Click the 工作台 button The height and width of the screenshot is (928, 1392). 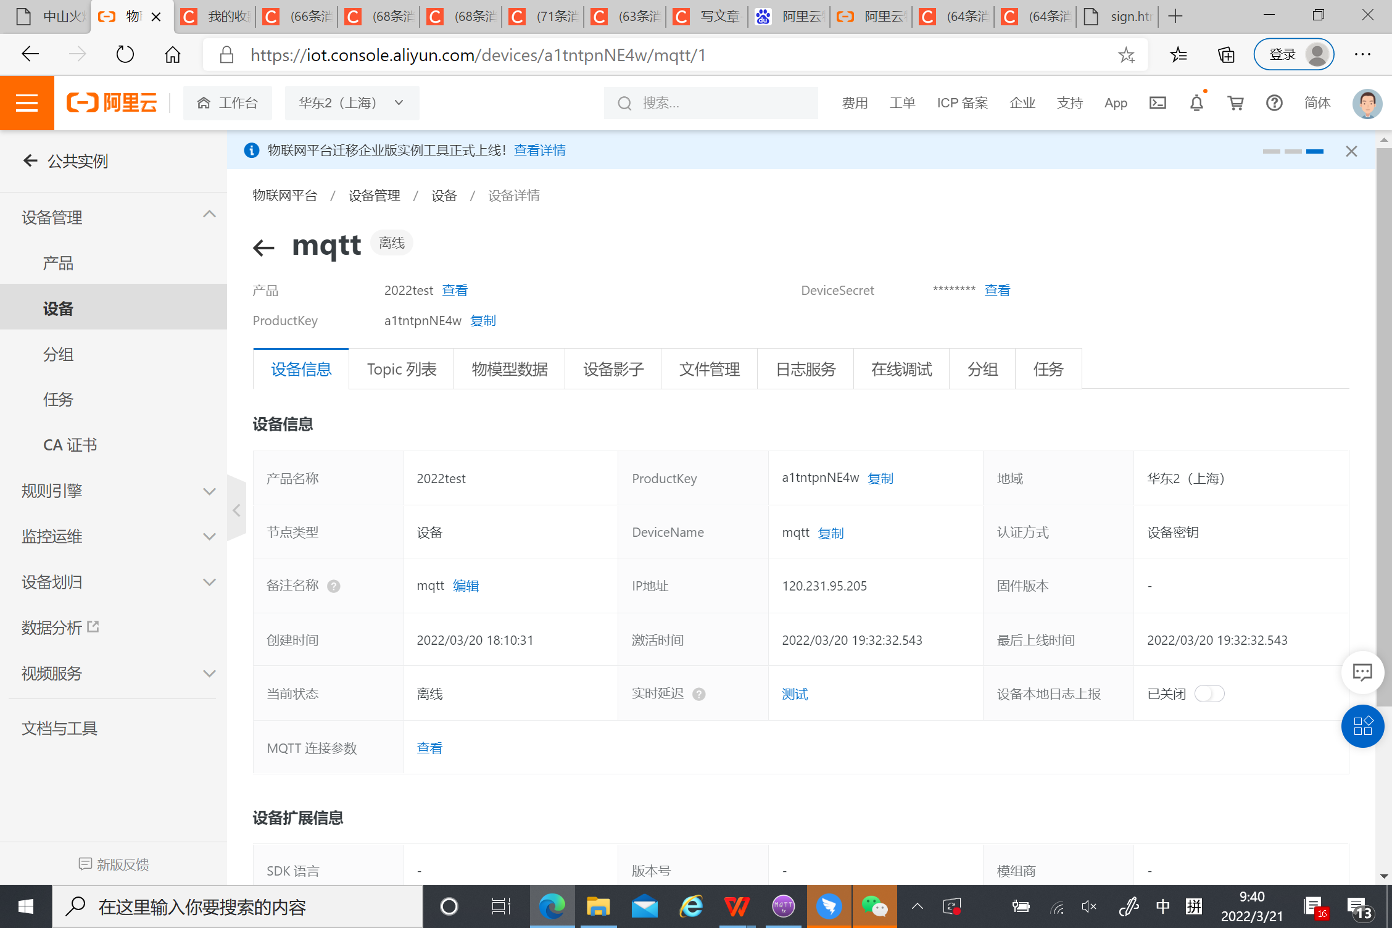point(227,103)
